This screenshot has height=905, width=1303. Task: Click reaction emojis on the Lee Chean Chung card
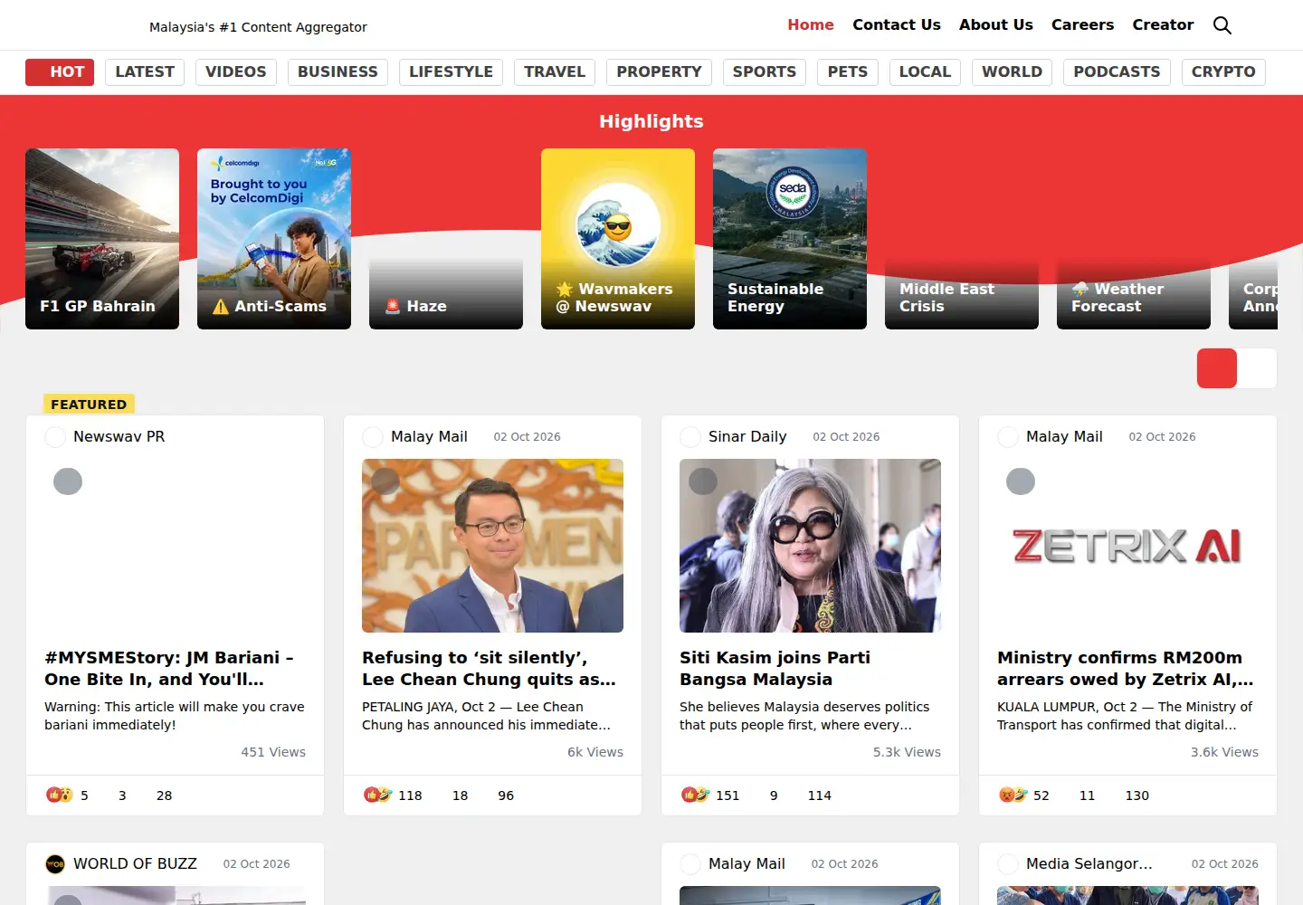pos(377,795)
